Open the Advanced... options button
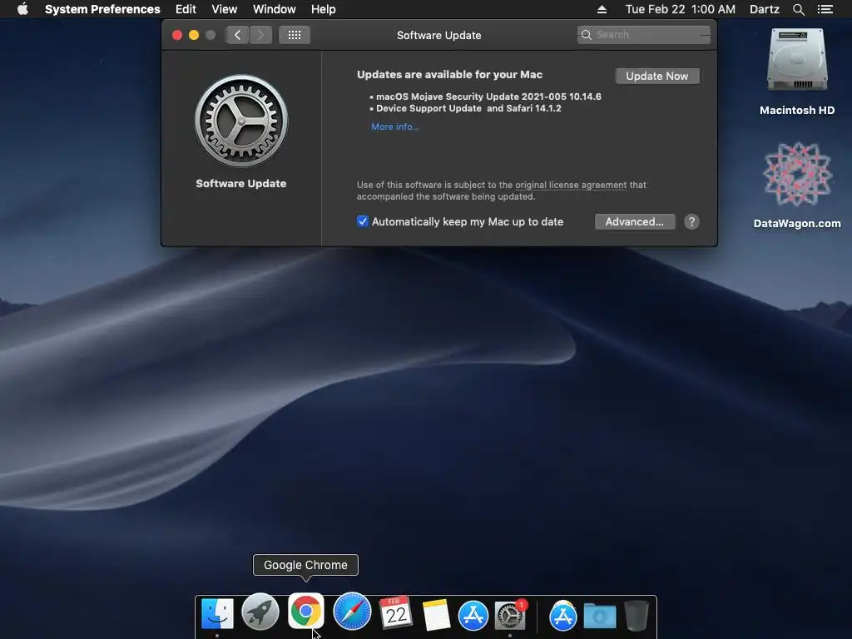This screenshot has width=852, height=639. (635, 221)
